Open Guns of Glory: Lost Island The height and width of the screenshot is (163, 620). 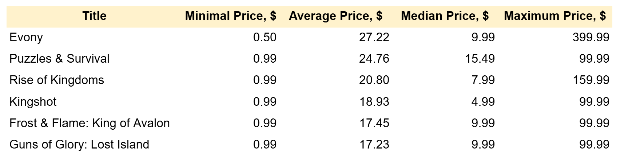pyautogui.click(x=79, y=145)
